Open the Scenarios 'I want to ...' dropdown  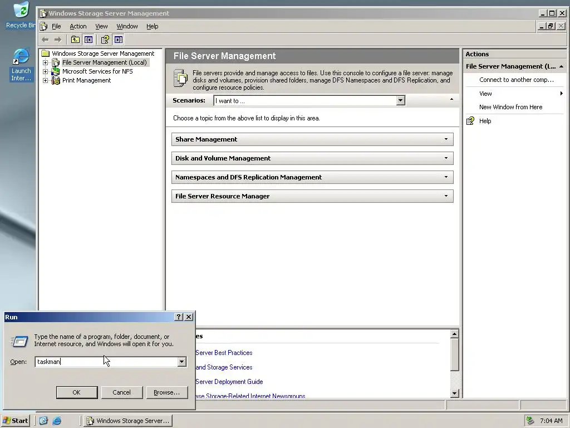point(401,100)
